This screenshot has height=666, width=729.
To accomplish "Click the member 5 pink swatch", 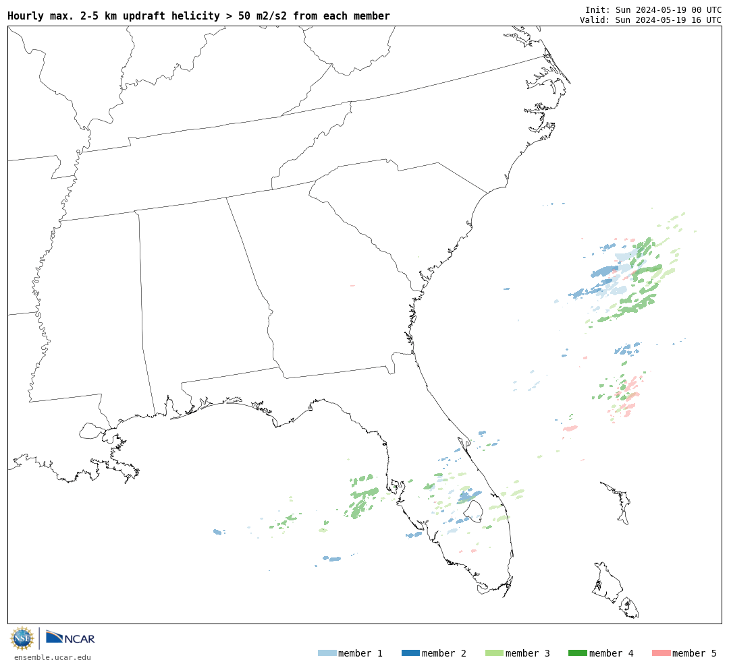I will click(661, 653).
